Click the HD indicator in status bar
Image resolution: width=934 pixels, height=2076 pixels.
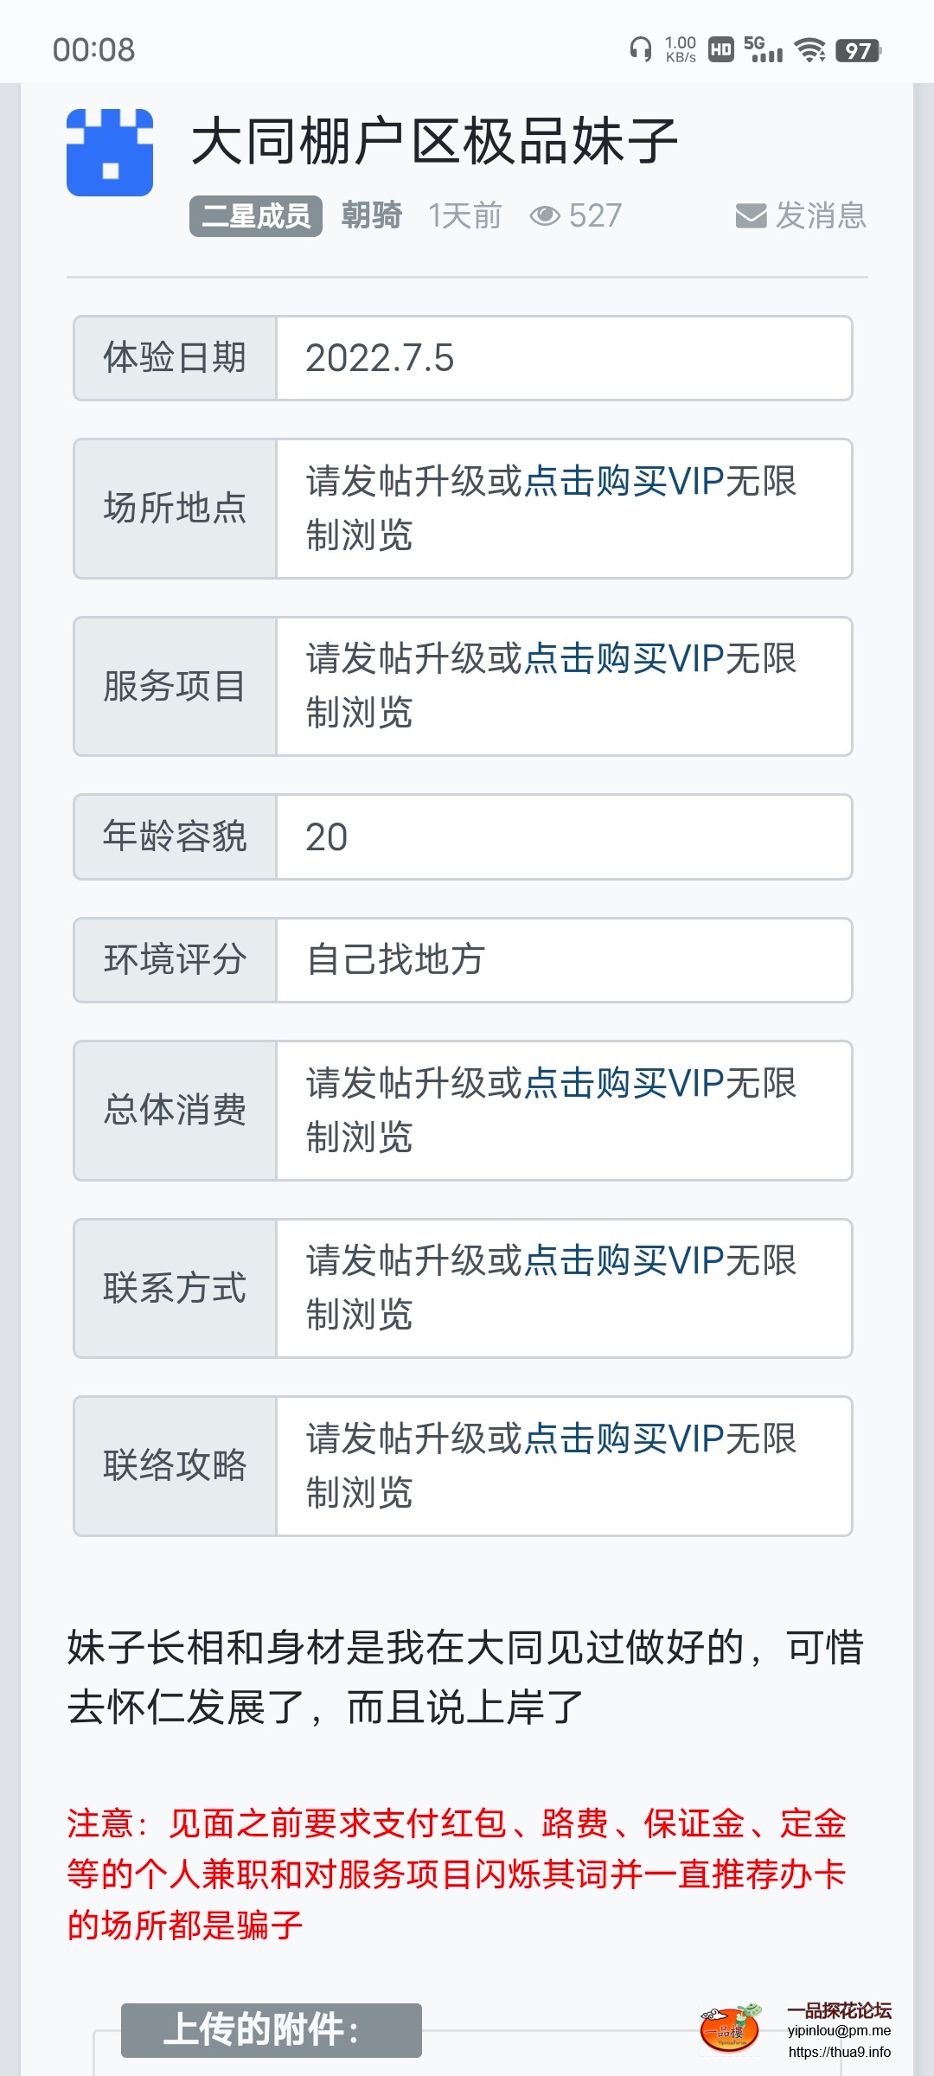tap(721, 50)
